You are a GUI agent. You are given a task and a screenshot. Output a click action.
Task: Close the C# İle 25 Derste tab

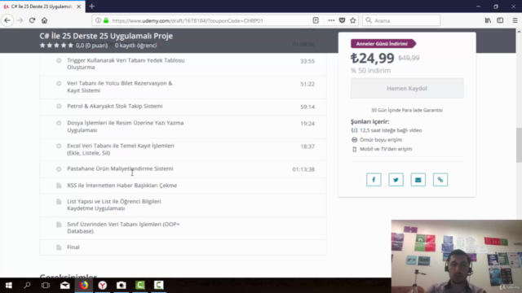coord(79,7)
